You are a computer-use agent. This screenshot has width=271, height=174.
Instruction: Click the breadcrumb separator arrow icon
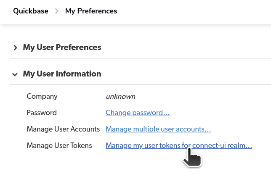pos(56,11)
